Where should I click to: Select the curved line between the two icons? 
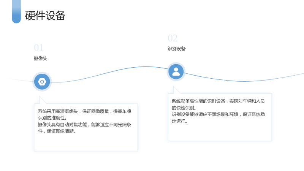[x=109, y=73]
